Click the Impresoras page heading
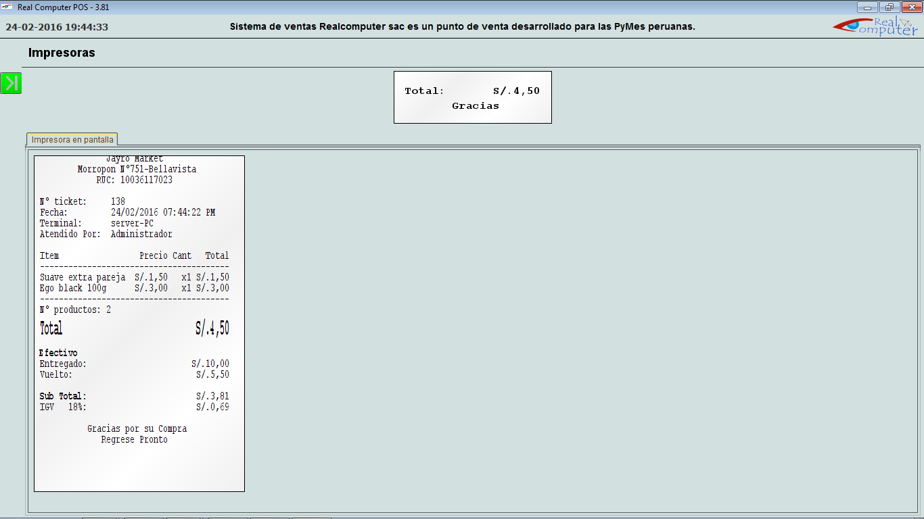924x519 pixels. pos(61,52)
